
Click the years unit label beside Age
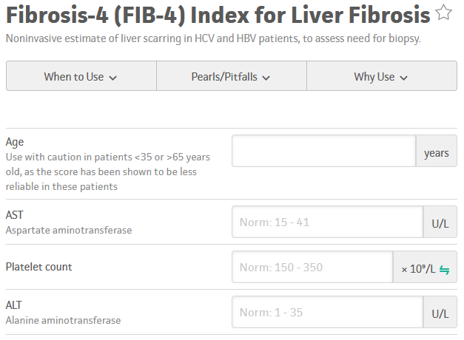click(436, 153)
